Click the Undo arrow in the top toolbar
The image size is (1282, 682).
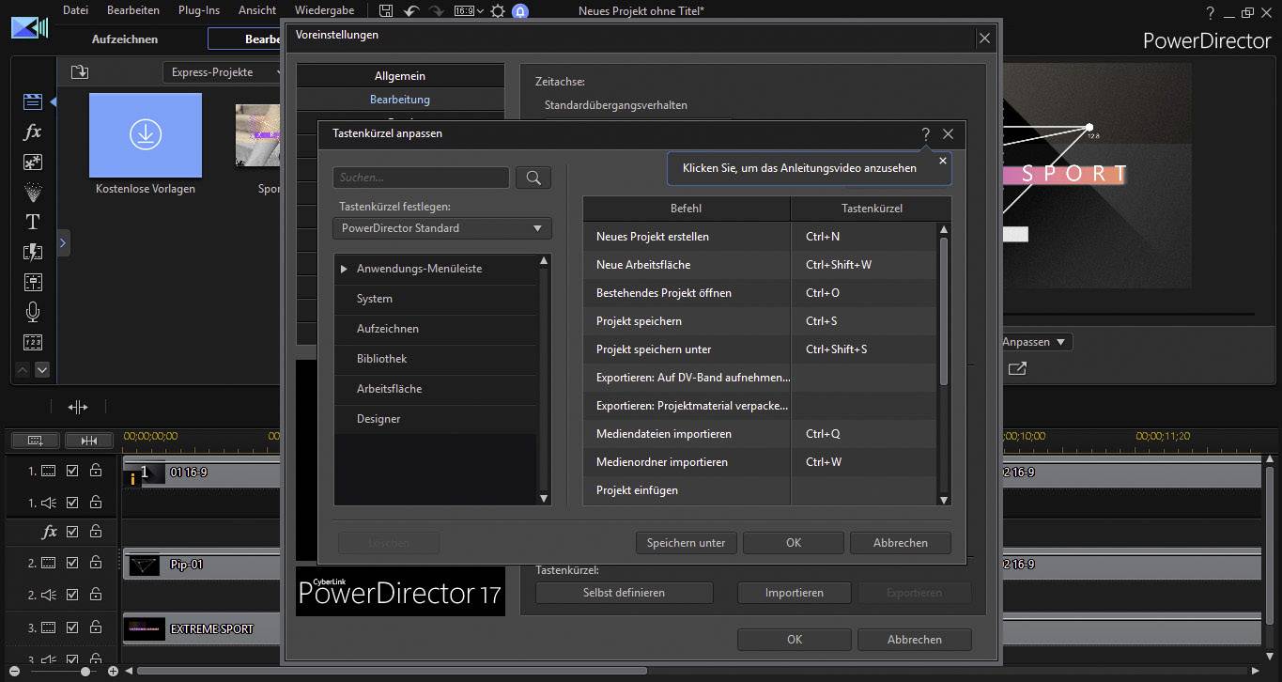410,10
